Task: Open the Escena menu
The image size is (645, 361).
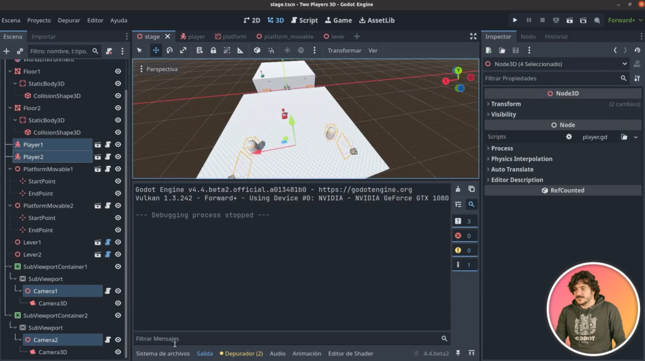Action: pyautogui.click(x=11, y=20)
